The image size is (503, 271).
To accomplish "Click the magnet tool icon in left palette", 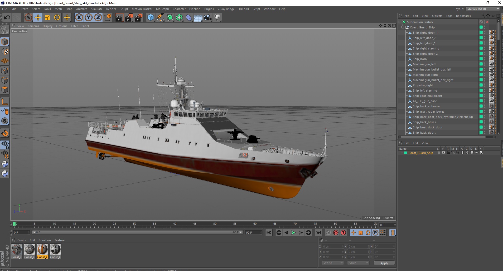I will [x=5, y=133].
